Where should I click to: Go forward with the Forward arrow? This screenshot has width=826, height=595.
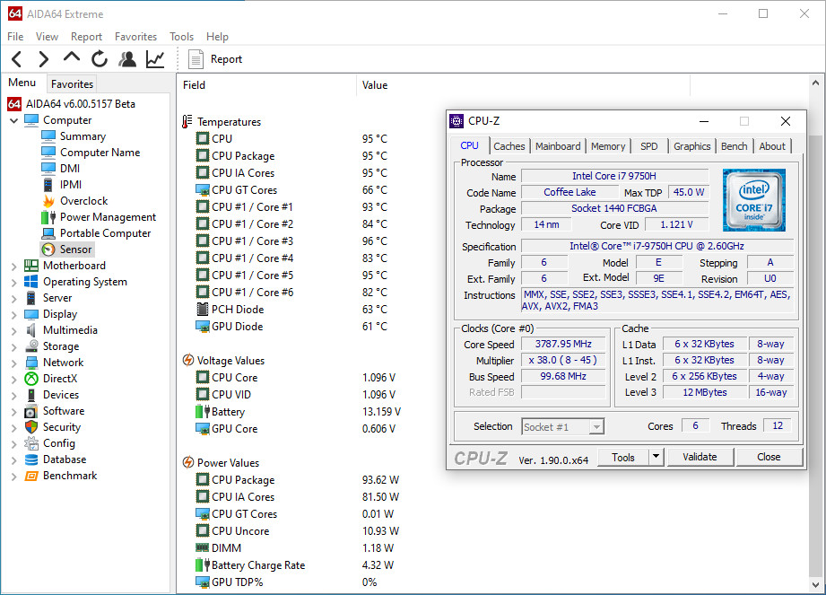pos(44,59)
